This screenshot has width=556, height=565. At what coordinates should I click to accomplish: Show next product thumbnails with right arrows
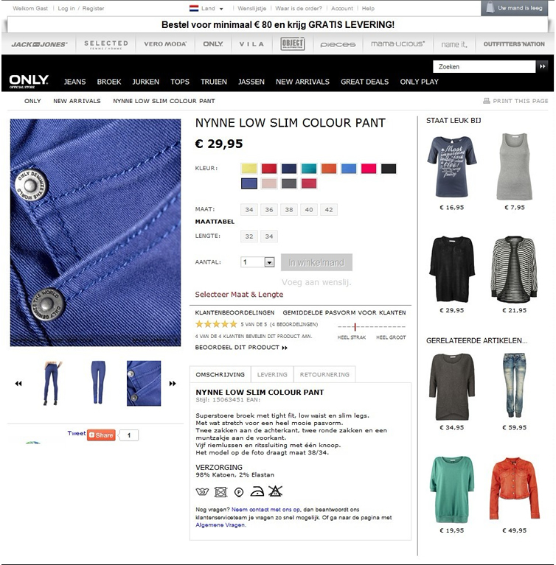tap(173, 383)
